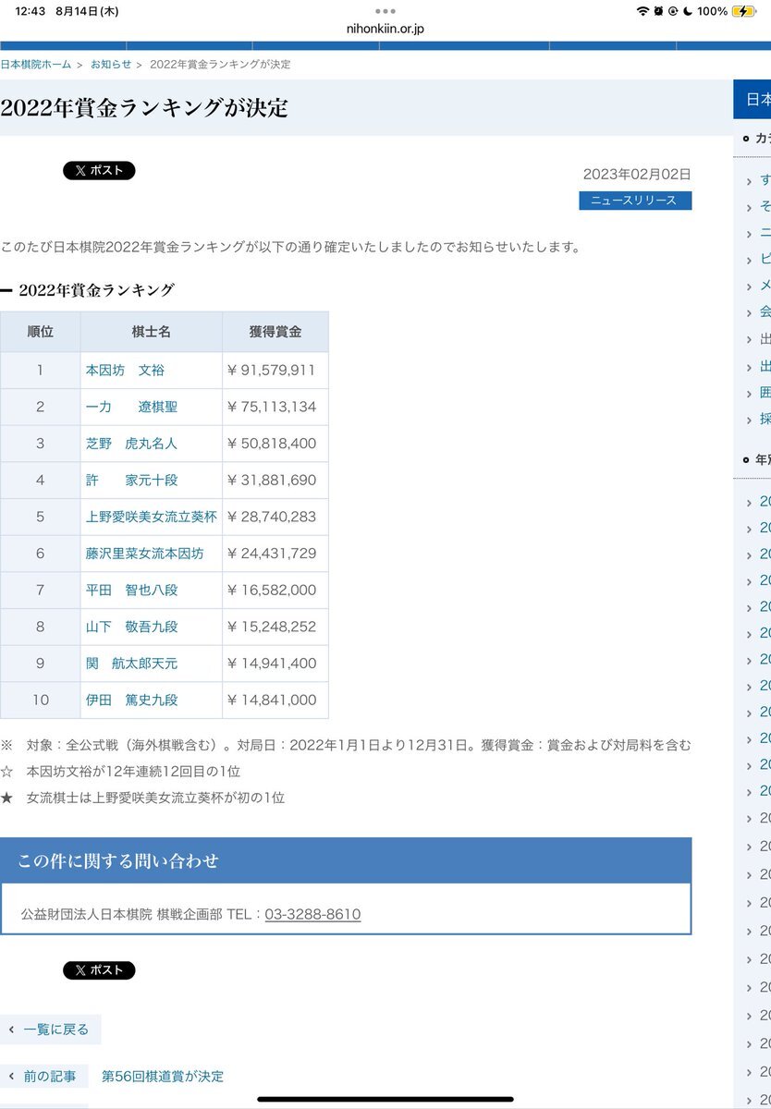This screenshot has height=1109, width=771.
Task: Select the note about 女流棋士 first place
Action: 156,798
